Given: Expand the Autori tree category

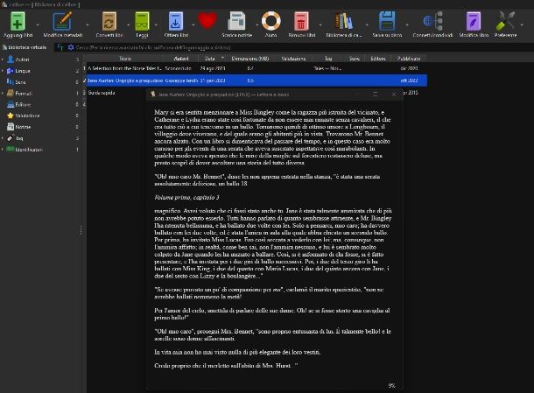Looking at the screenshot, I should pos(3,60).
